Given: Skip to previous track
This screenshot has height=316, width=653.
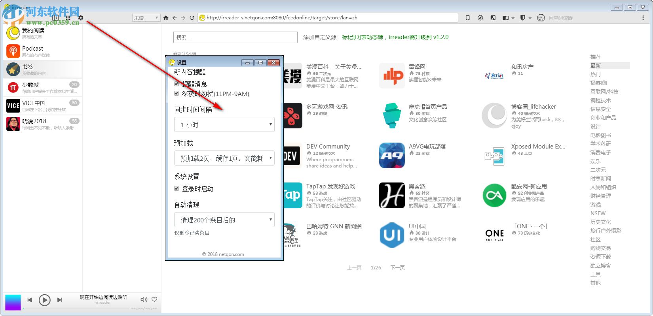Looking at the screenshot, I should click(x=30, y=300).
